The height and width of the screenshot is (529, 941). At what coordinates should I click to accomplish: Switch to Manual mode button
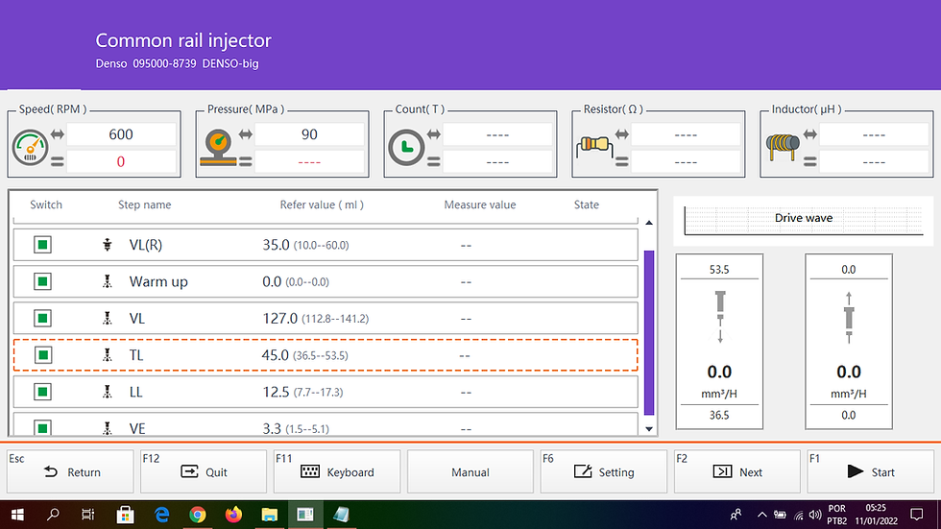point(470,472)
